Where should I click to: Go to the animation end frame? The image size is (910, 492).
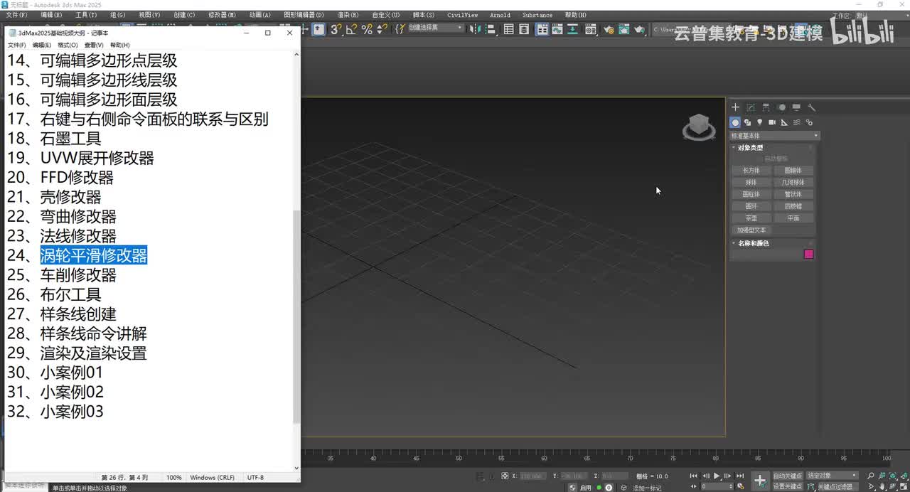tap(740, 476)
